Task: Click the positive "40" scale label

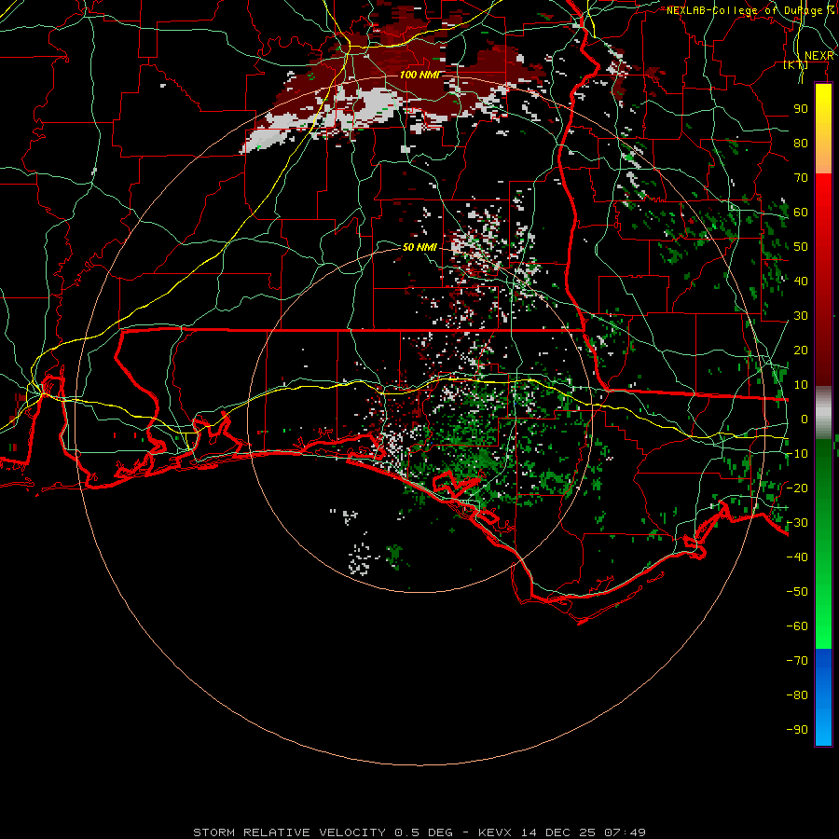Action: [801, 281]
